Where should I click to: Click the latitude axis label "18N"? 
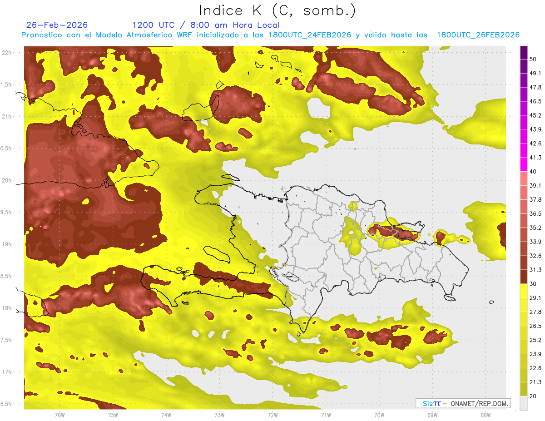[x=8, y=308]
